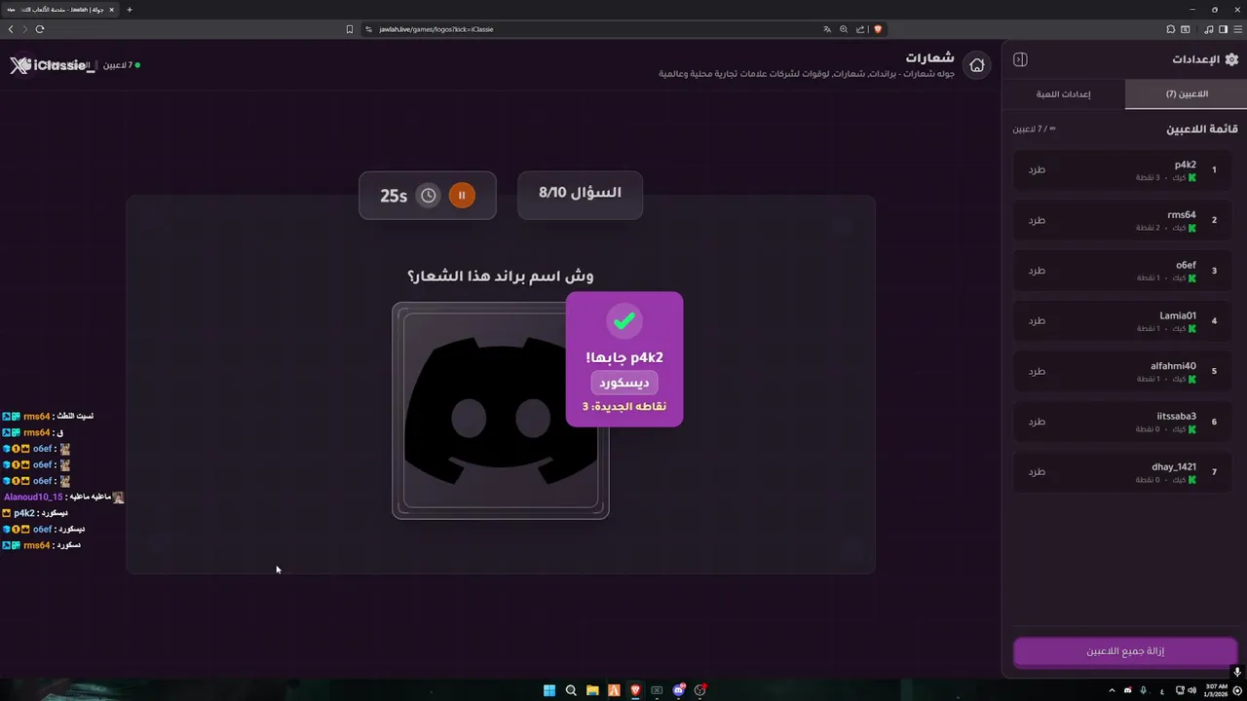Click the green checkmark on the answer popup
The height and width of the screenshot is (701, 1247).
coord(624,320)
